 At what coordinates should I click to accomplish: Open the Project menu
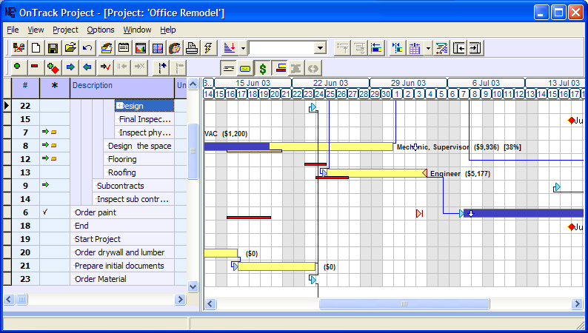tap(65, 30)
